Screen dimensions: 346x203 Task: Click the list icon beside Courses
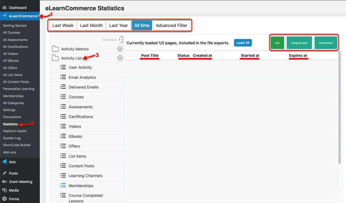63,97
